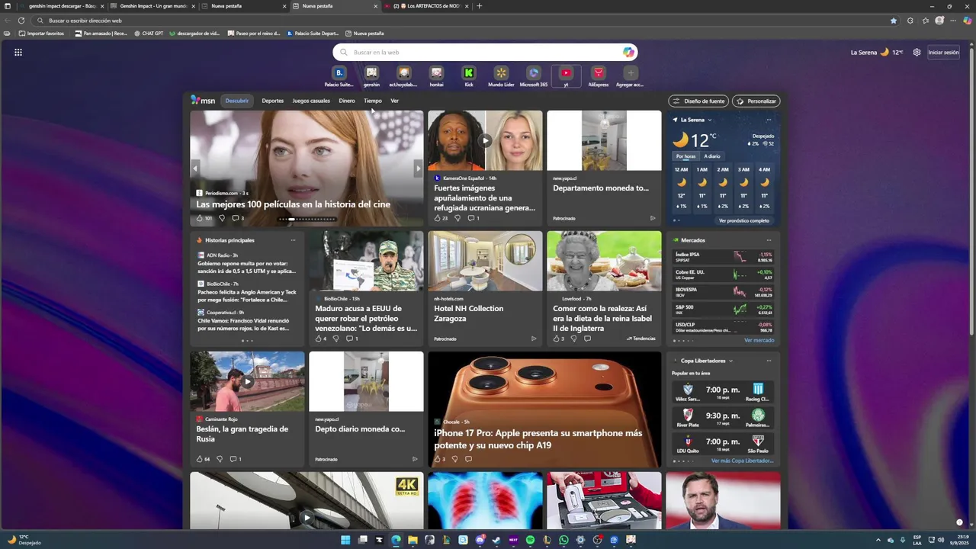Open Ver más Copa Libertadores link
The image size is (976, 549).
(x=742, y=461)
